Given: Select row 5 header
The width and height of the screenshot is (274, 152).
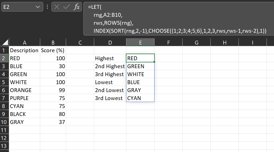Looking at the screenshot, I should tap(4, 82).
